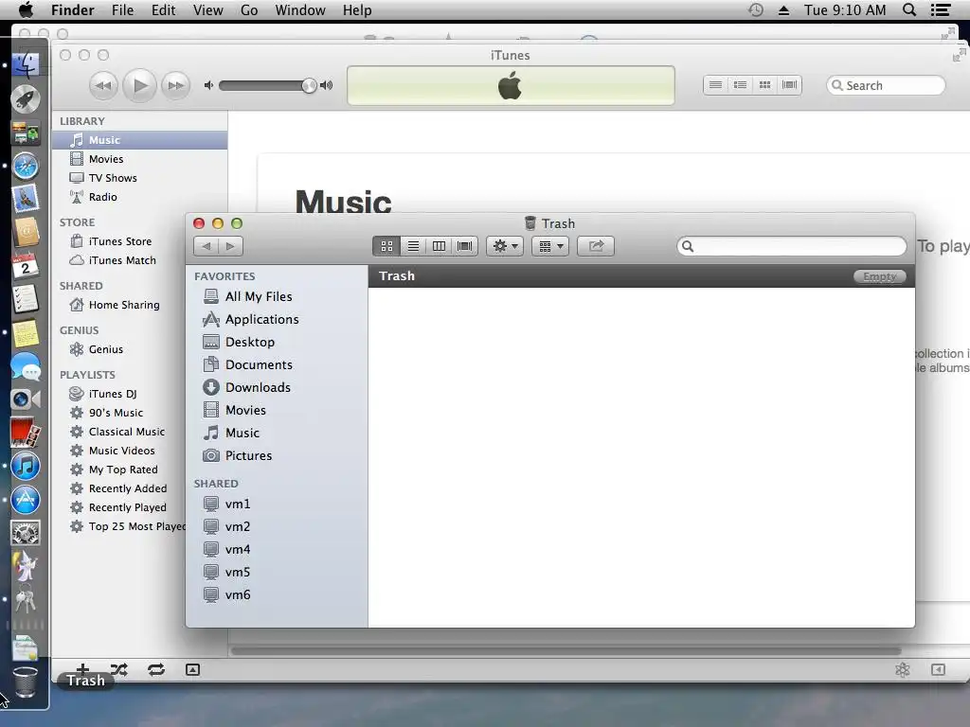
Task: Open the Finder icon in the dock
Action: (x=26, y=64)
